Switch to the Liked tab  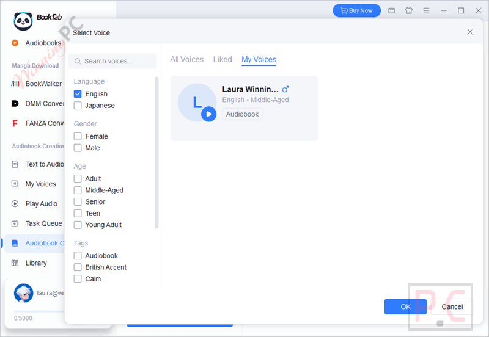pyautogui.click(x=222, y=59)
